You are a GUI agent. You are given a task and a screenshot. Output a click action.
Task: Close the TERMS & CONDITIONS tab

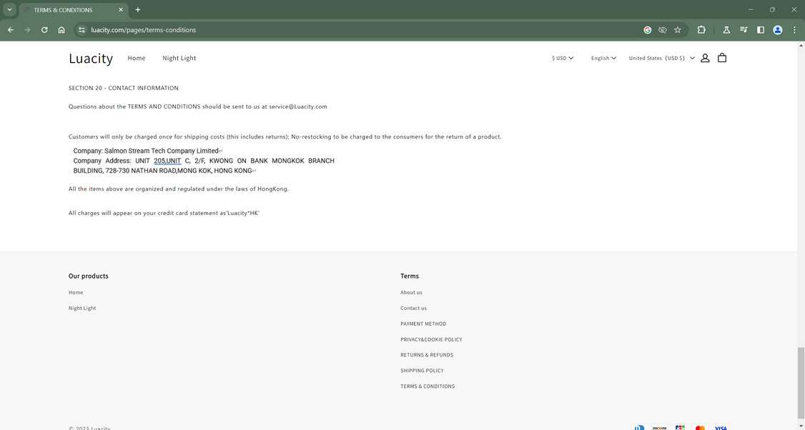pos(121,10)
